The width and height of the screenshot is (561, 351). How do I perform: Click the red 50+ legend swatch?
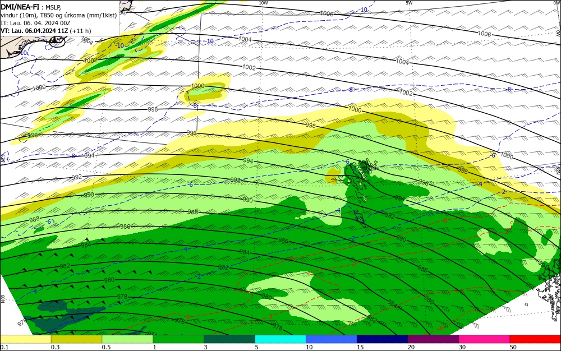click(x=535, y=339)
